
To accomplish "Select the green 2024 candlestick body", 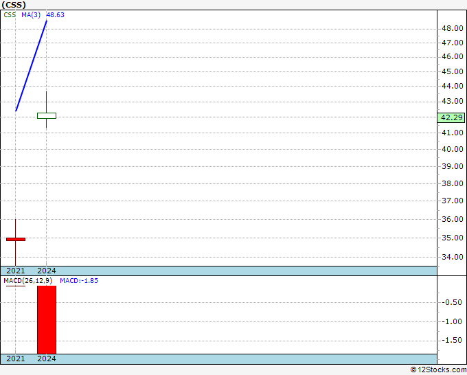I will pyautogui.click(x=47, y=115).
